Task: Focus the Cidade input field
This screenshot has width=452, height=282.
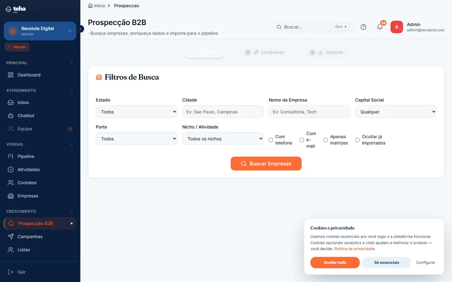Action: tap(223, 112)
